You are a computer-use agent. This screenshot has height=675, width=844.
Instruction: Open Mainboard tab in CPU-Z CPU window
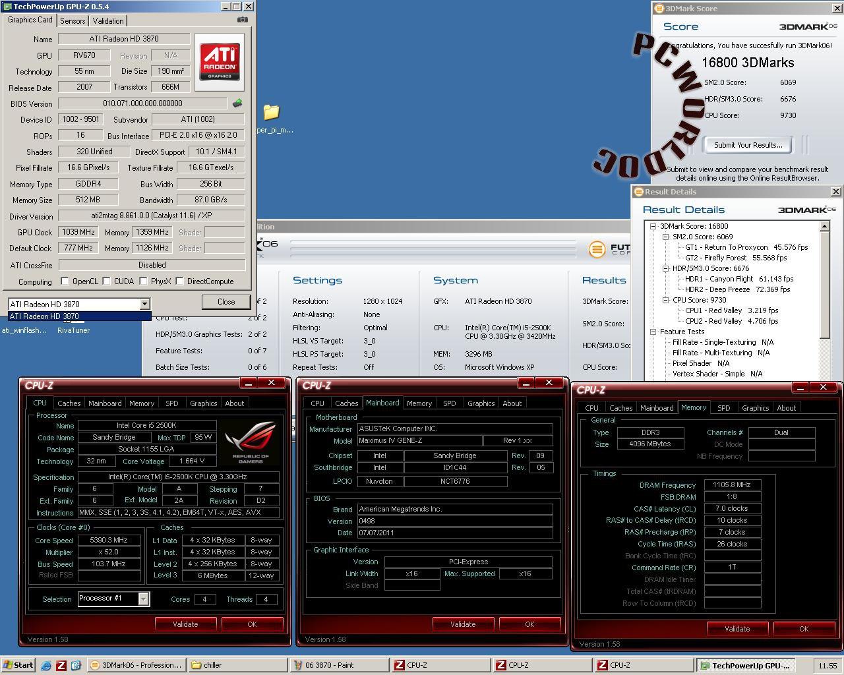click(105, 403)
